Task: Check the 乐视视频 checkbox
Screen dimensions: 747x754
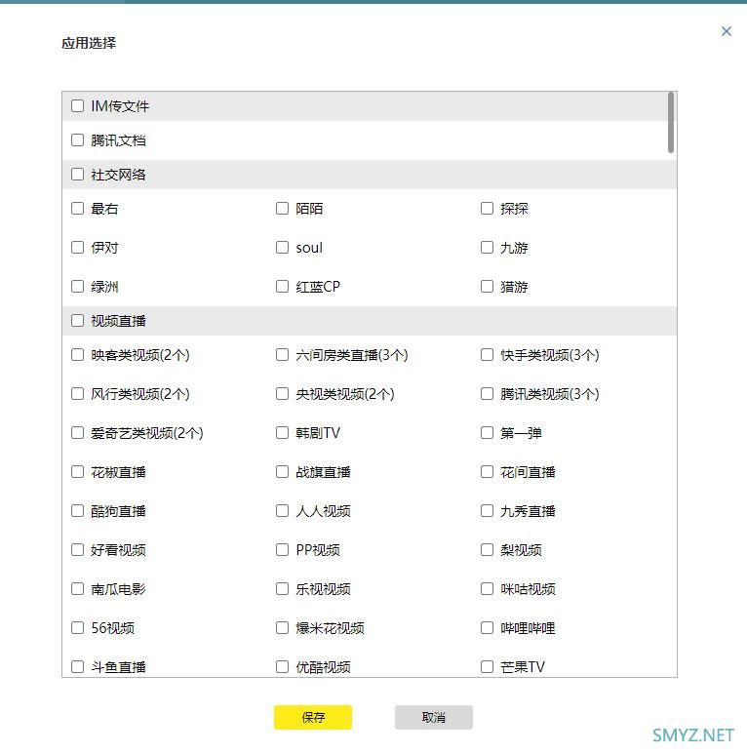Action: [x=282, y=588]
